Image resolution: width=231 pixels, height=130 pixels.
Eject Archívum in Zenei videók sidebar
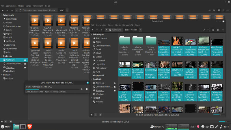click(x=115, y=83)
